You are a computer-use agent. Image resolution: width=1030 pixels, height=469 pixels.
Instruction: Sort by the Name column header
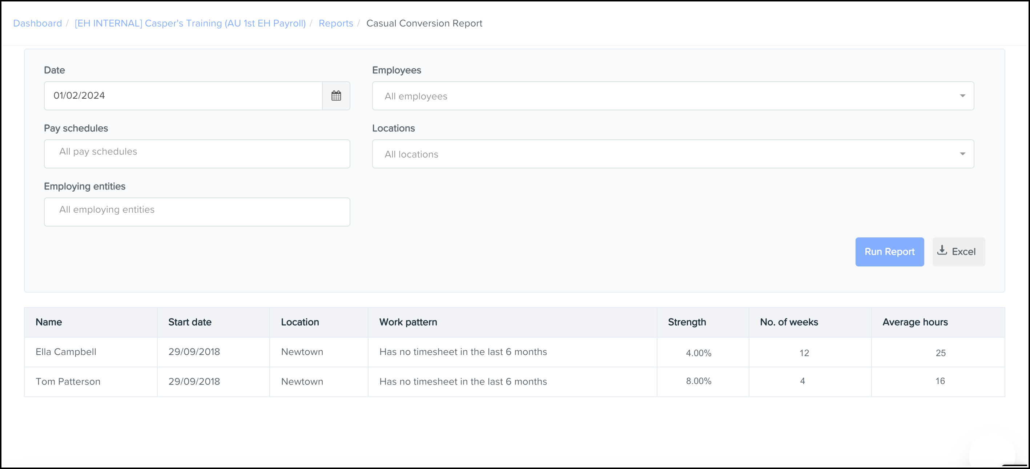click(x=49, y=322)
